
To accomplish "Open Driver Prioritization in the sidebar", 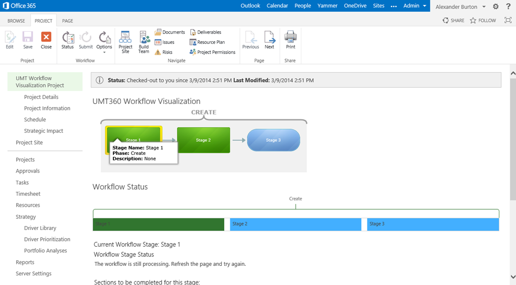I will click(47, 239).
